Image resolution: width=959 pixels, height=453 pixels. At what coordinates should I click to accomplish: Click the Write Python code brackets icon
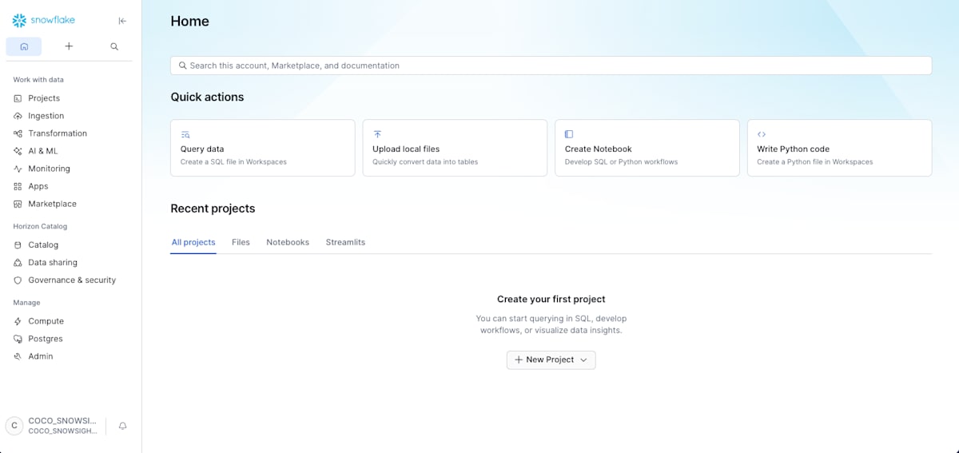[762, 134]
